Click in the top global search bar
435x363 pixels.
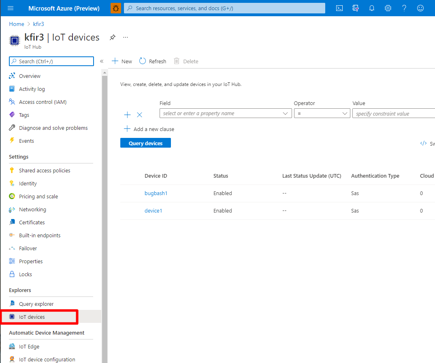point(224,8)
